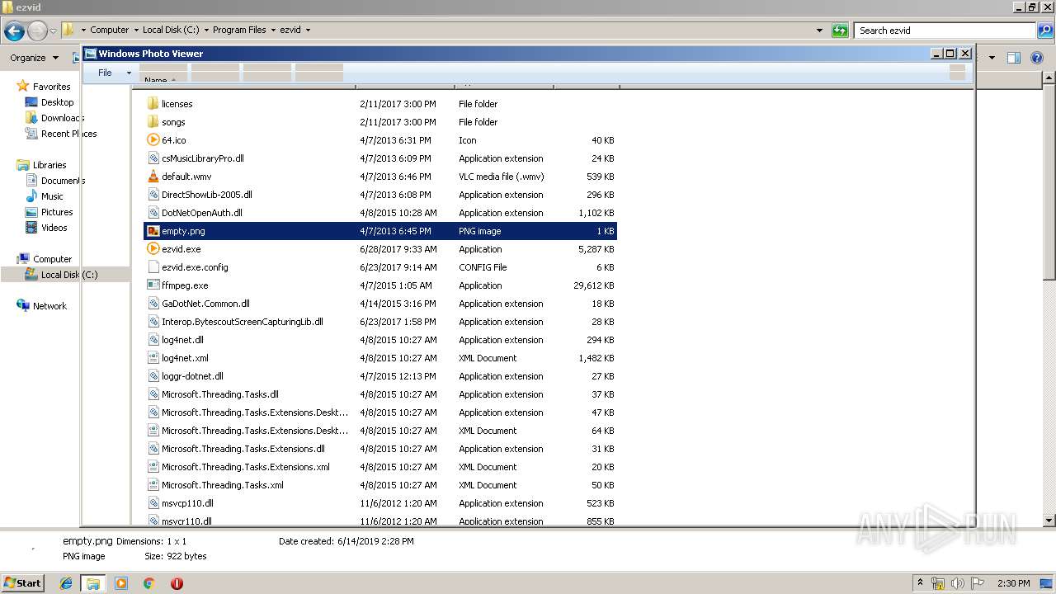The image size is (1056, 594).
Task: Select Network in the navigation pane
Action: click(x=49, y=306)
